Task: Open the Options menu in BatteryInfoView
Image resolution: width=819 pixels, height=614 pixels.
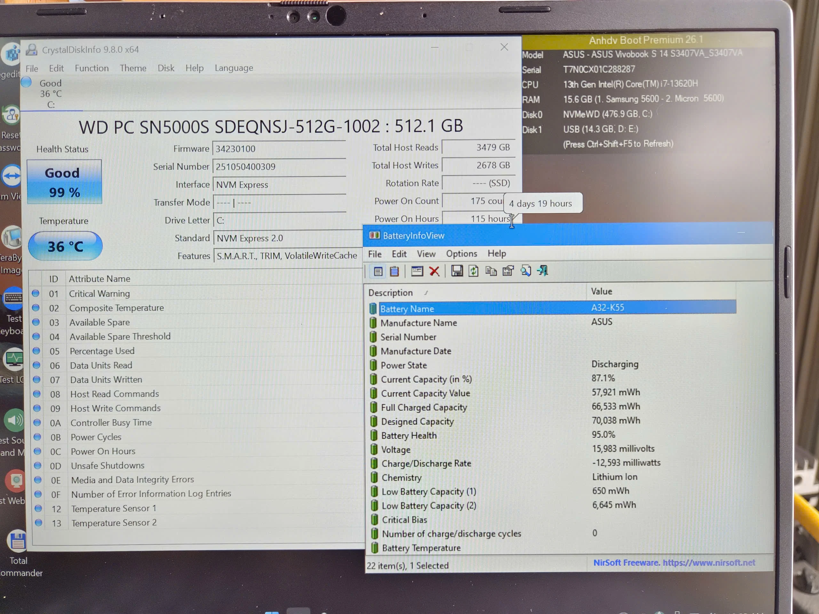Action: point(461,254)
